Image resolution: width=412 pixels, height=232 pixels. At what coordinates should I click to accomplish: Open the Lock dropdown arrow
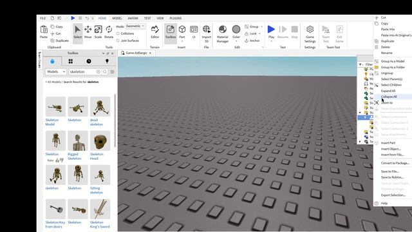coord(259,34)
